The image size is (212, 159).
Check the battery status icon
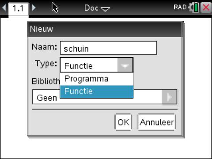tap(196, 8)
